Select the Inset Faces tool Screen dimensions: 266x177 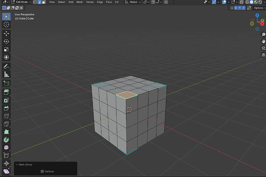(x=6, y=100)
